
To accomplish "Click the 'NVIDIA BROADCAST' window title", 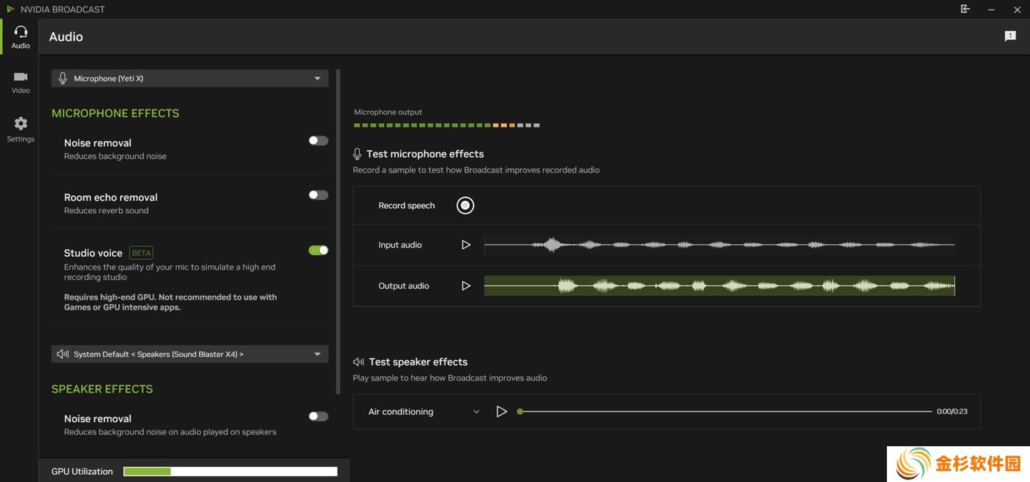I will click(63, 9).
